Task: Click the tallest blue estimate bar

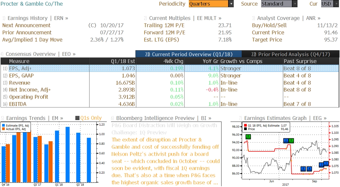Action: (68, 154)
